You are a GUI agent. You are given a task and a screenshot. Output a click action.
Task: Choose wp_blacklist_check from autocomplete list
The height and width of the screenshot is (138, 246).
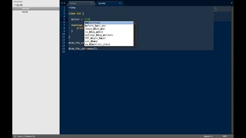(109, 44)
